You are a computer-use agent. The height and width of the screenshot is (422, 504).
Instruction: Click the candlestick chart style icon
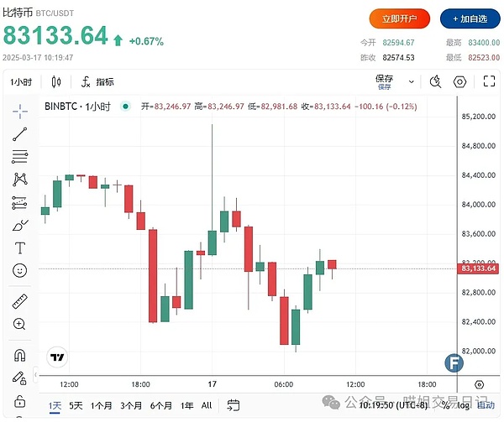coord(57,82)
